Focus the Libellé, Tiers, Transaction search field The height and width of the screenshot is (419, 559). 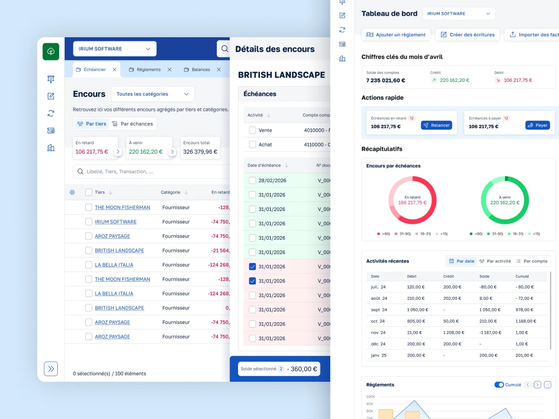(x=151, y=171)
